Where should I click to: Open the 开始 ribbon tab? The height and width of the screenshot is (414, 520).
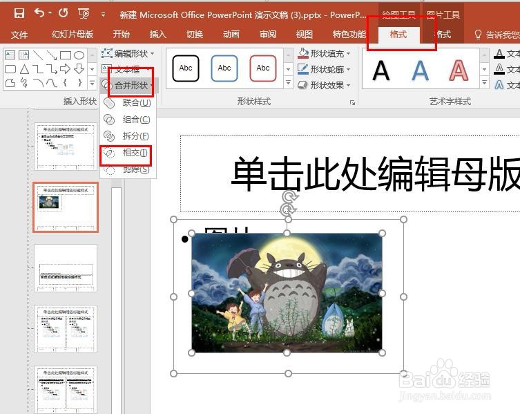(122, 34)
